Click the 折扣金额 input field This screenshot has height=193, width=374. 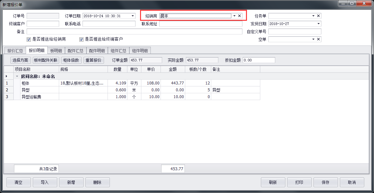coord(259,60)
